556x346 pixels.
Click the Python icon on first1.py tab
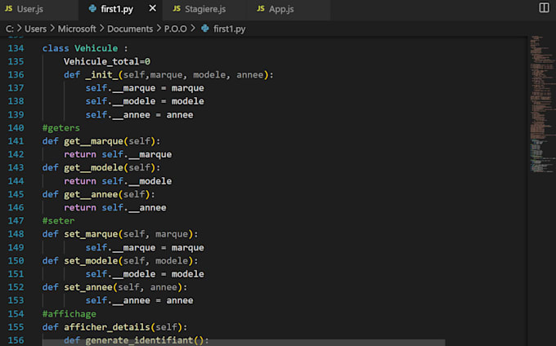[x=92, y=8]
